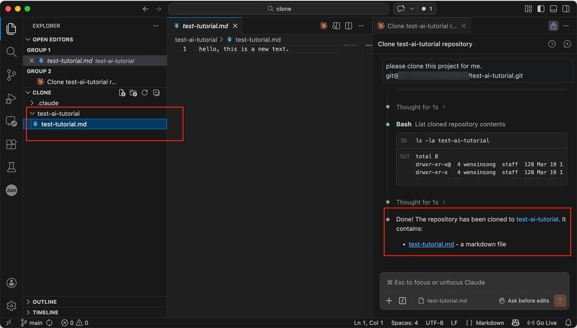Expand second 'Thought for 1s' block

coord(421,202)
